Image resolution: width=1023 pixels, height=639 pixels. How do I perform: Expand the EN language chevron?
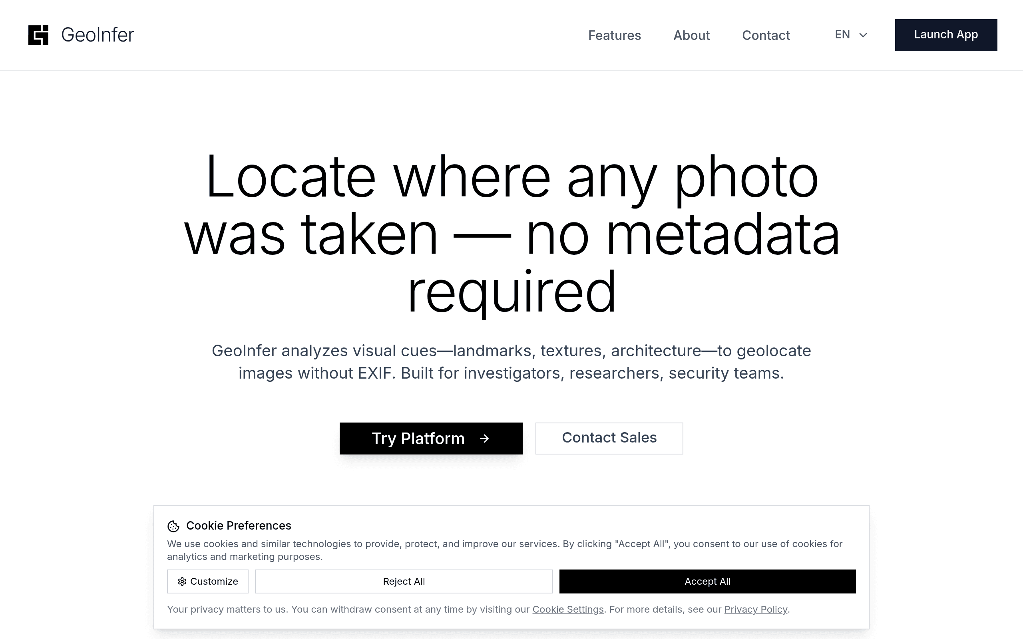point(863,35)
